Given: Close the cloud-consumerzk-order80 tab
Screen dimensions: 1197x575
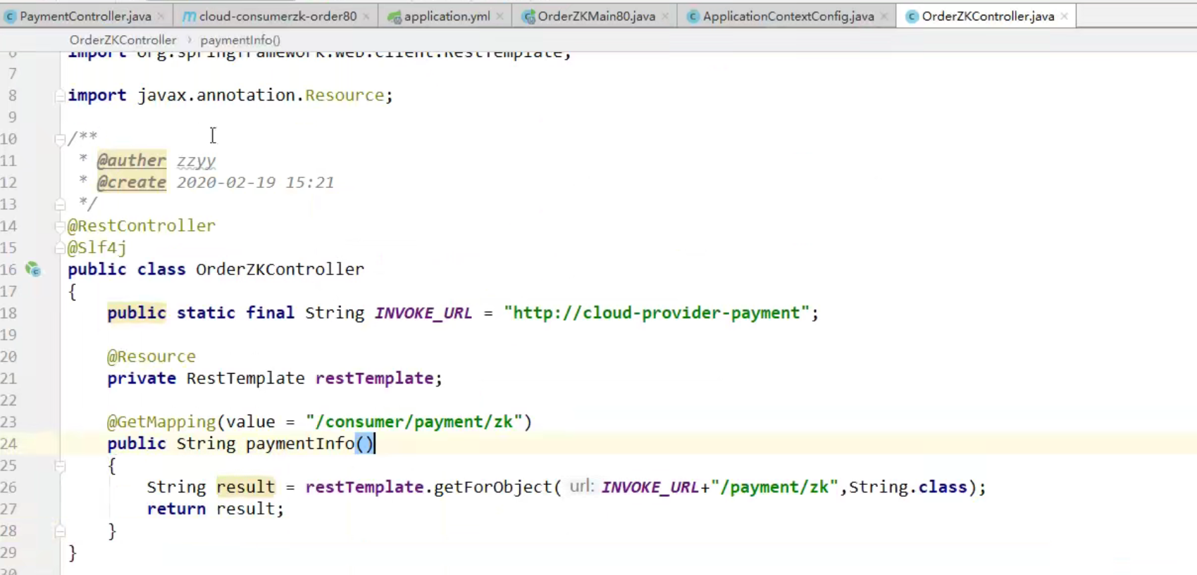Looking at the screenshot, I should 366,16.
